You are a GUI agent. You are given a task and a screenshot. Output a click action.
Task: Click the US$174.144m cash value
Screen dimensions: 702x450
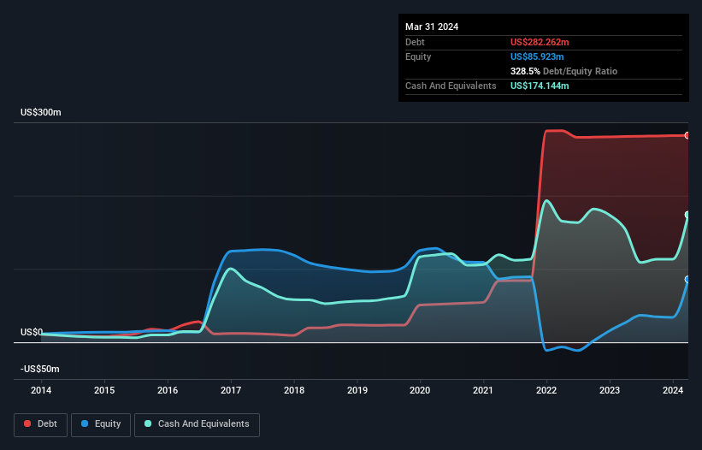click(x=540, y=86)
